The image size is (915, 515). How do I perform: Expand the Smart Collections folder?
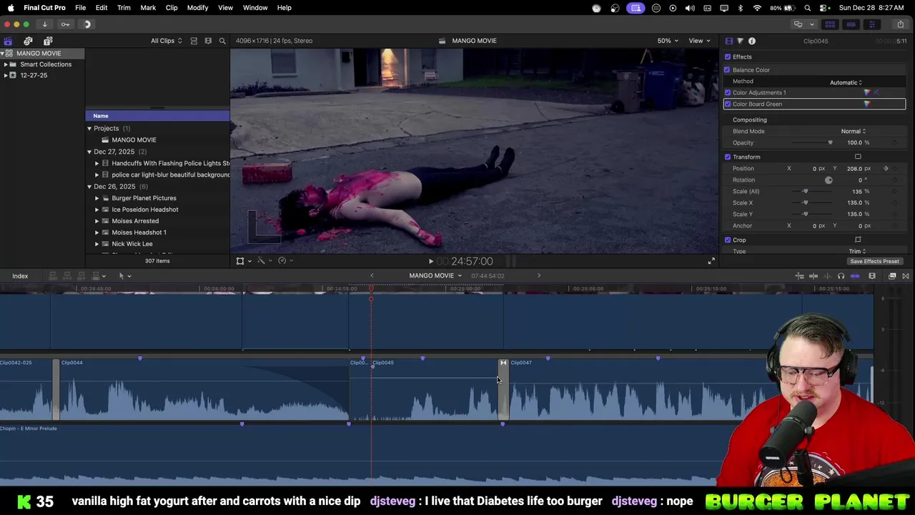[x=6, y=64]
